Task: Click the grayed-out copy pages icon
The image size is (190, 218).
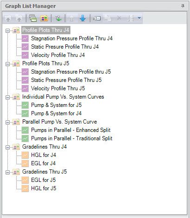Action: 108,19
